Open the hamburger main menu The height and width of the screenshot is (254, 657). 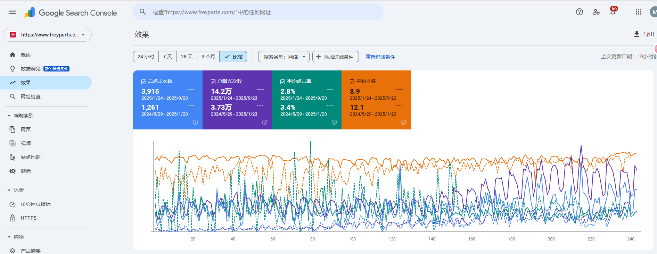13,12
